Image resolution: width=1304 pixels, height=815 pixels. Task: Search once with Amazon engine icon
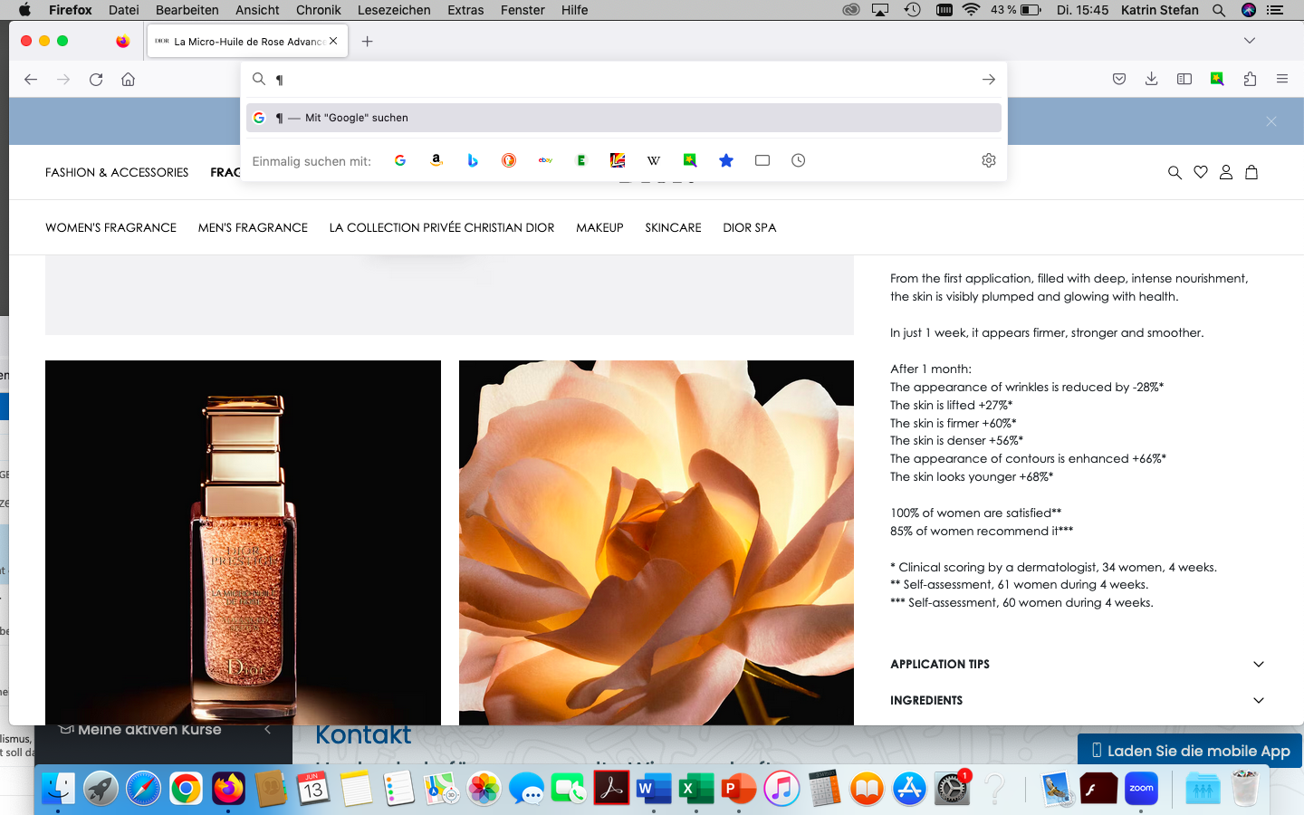[x=436, y=160]
